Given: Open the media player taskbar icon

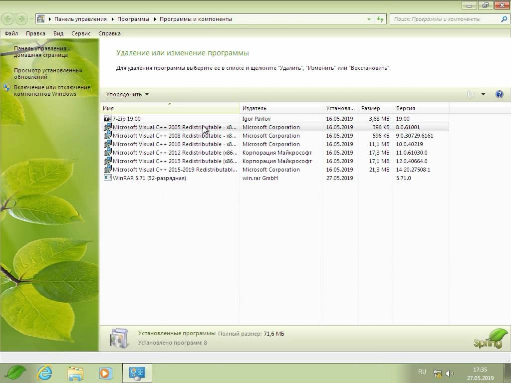Looking at the screenshot, I should [x=105, y=373].
